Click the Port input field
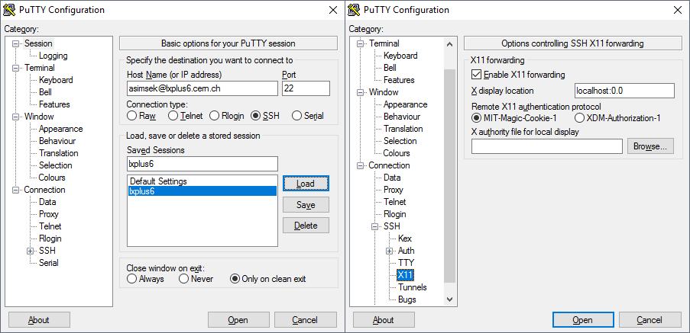Screen dimensions: 690x333 306,88
